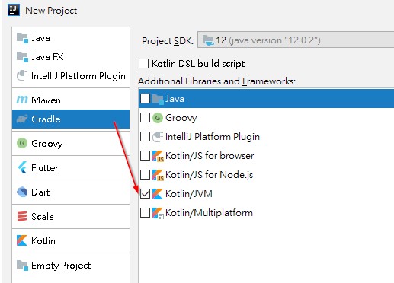Click the Kotlin/JS for browser icon
The height and width of the screenshot is (283, 394).
point(158,156)
